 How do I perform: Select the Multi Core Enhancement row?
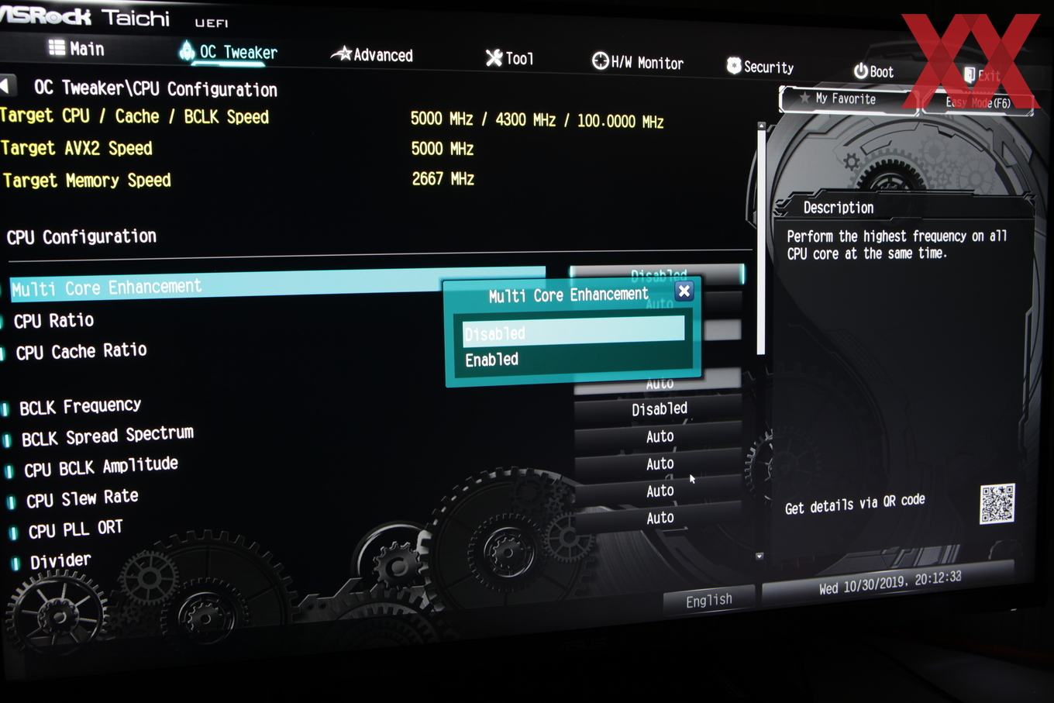(x=277, y=285)
